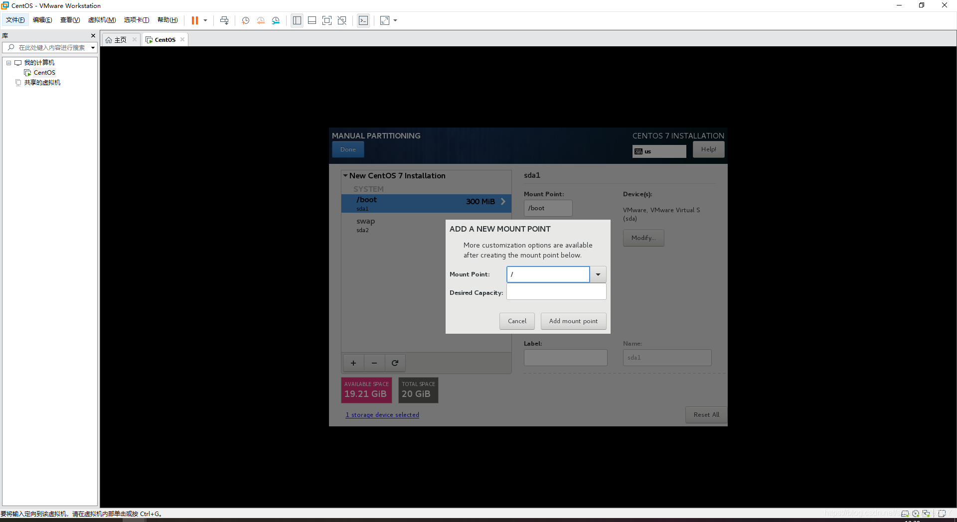Close the CentOS tab

click(x=182, y=39)
